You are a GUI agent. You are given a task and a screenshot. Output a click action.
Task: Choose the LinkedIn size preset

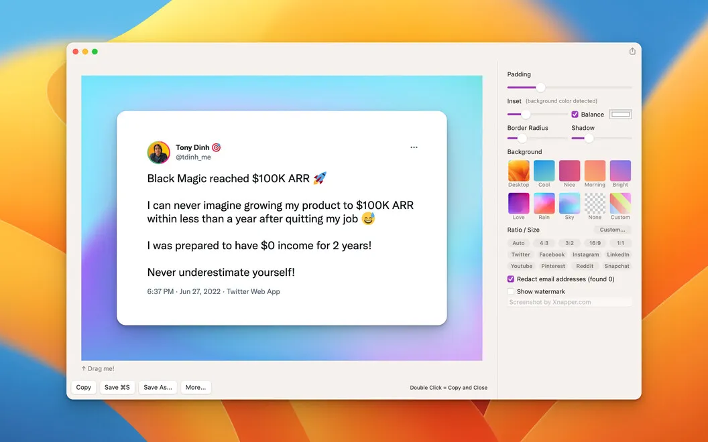[617, 255]
